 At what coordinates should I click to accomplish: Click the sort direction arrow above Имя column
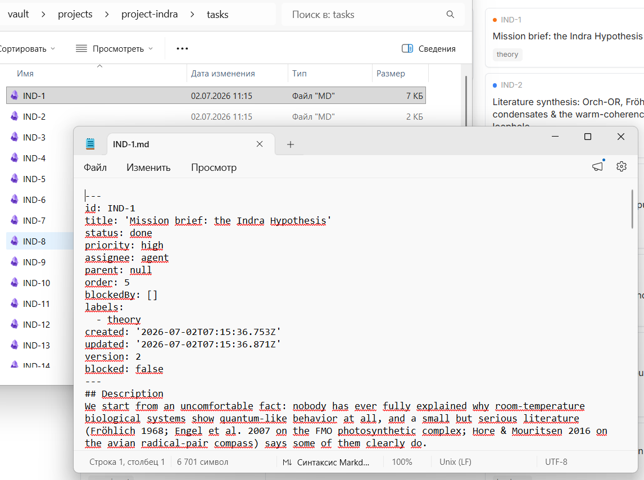99,66
